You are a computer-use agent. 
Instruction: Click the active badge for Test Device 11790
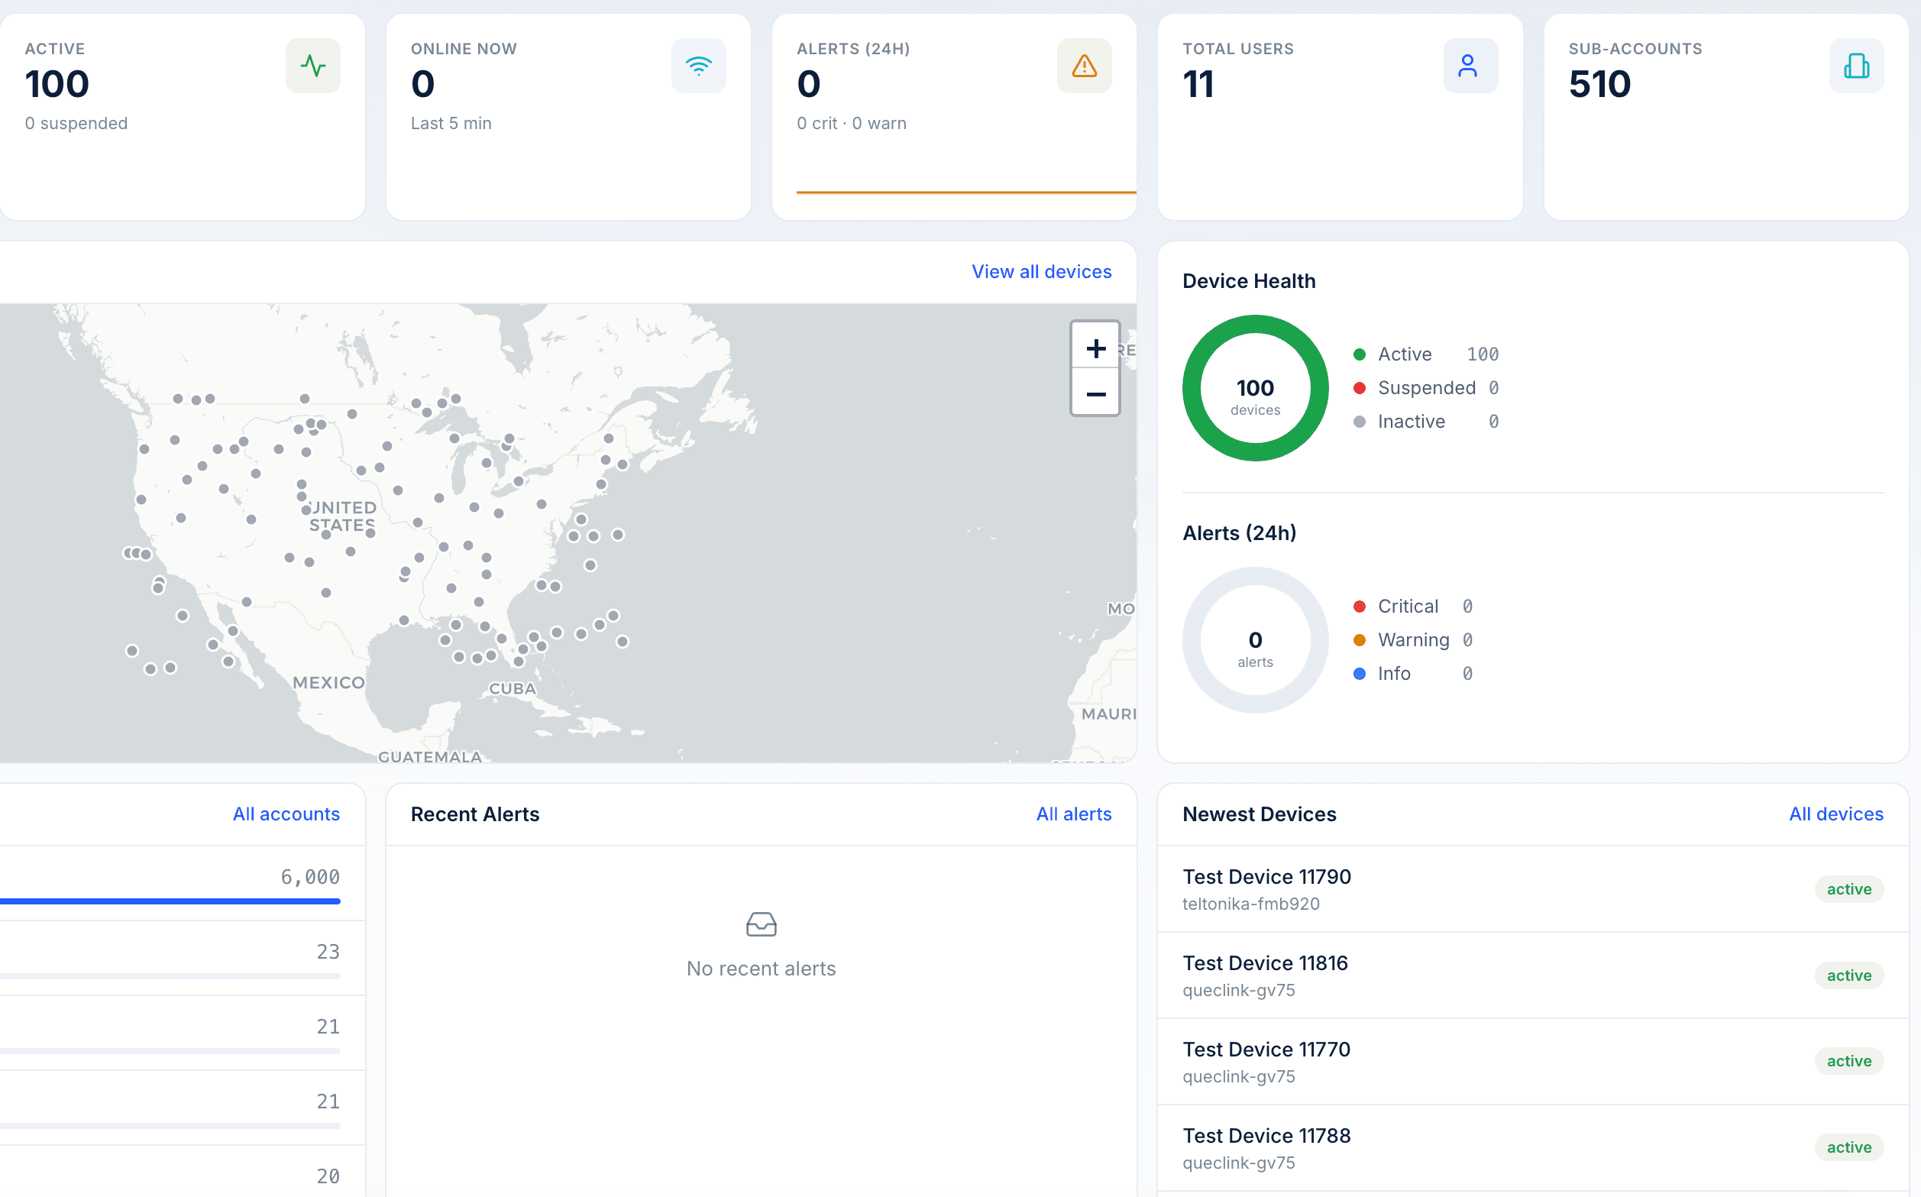tap(1848, 889)
